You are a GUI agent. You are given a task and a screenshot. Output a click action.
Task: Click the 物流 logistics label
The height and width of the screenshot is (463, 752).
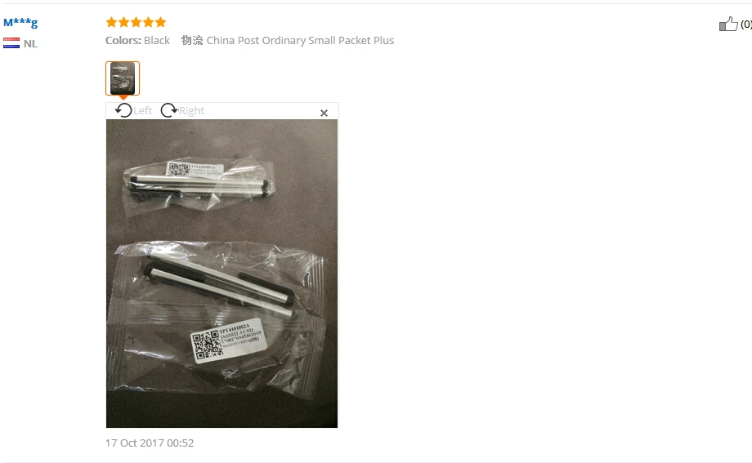coord(192,40)
